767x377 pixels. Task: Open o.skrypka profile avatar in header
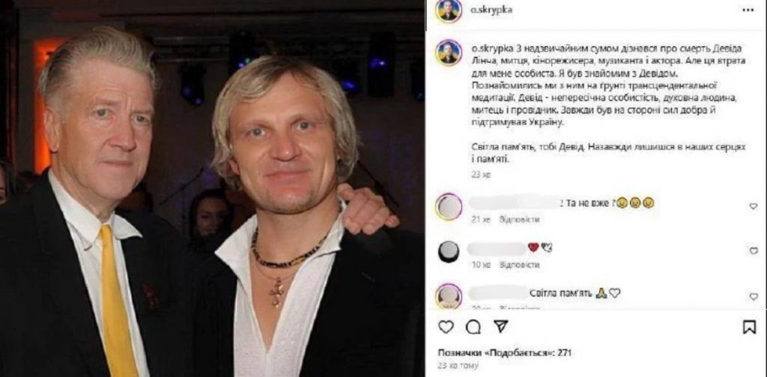pos(448,10)
